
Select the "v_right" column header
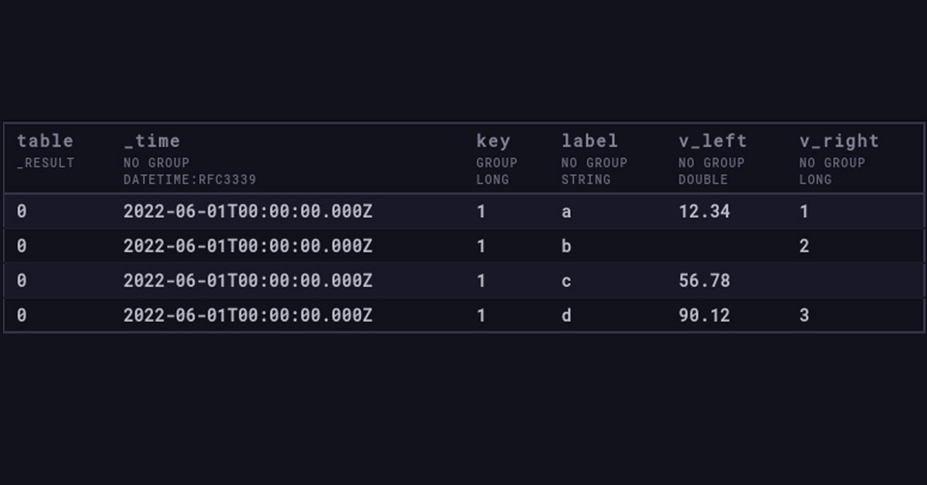point(840,141)
